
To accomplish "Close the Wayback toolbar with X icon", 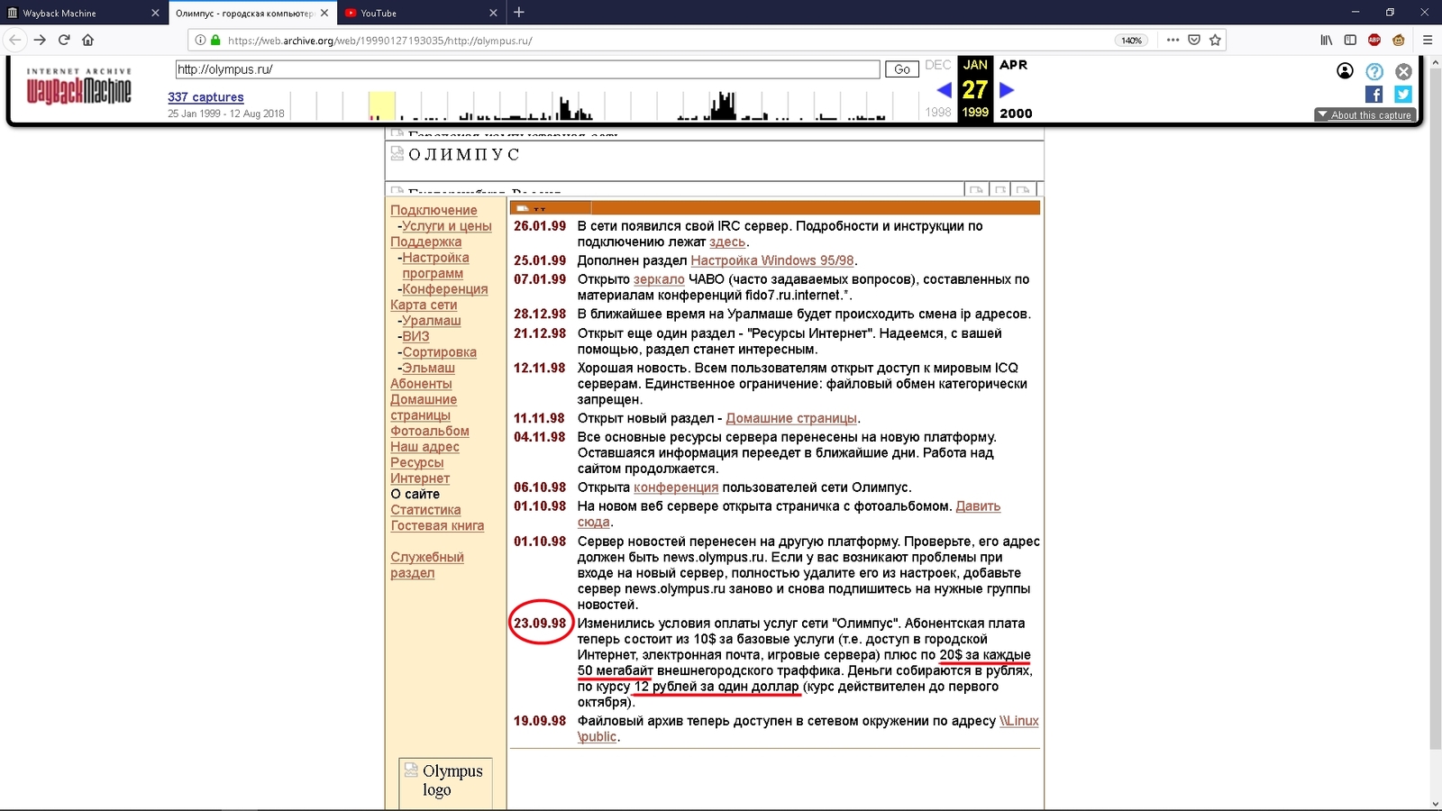I will point(1403,71).
